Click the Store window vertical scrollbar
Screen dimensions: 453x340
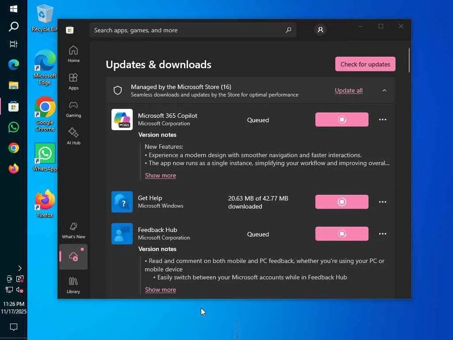409,60
